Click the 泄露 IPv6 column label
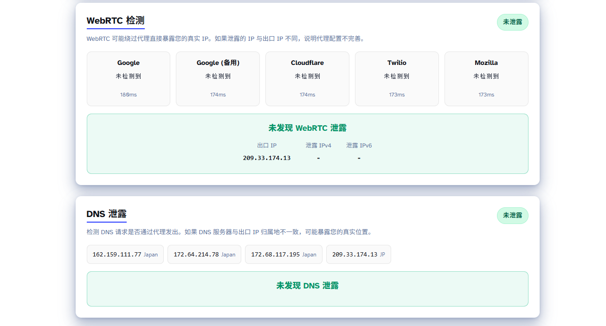 click(x=359, y=146)
